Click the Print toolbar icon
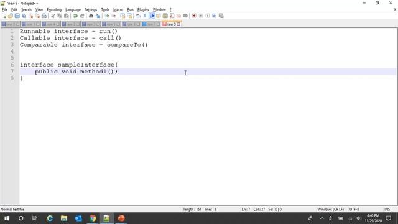 pos(44,16)
